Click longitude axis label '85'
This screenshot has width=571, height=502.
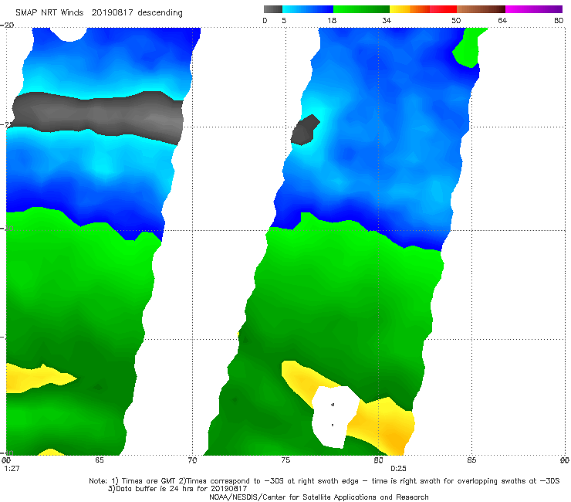(471, 460)
